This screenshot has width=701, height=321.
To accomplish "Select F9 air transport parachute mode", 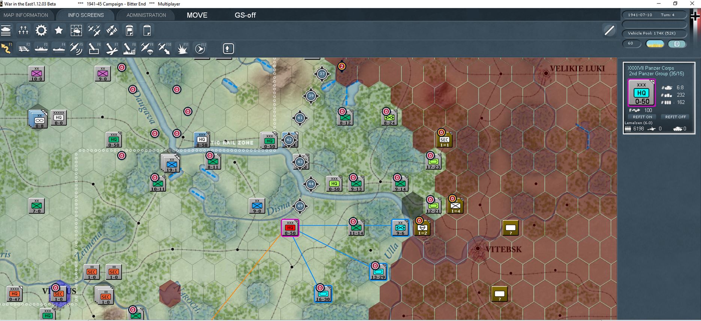I will pos(147,49).
